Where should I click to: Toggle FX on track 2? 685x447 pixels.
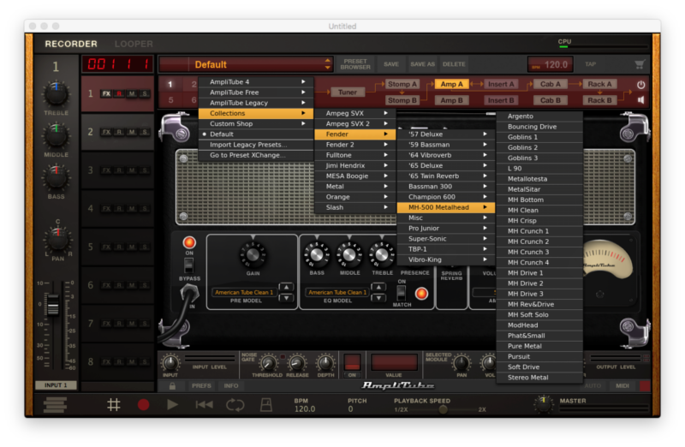pyautogui.click(x=106, y=132)
